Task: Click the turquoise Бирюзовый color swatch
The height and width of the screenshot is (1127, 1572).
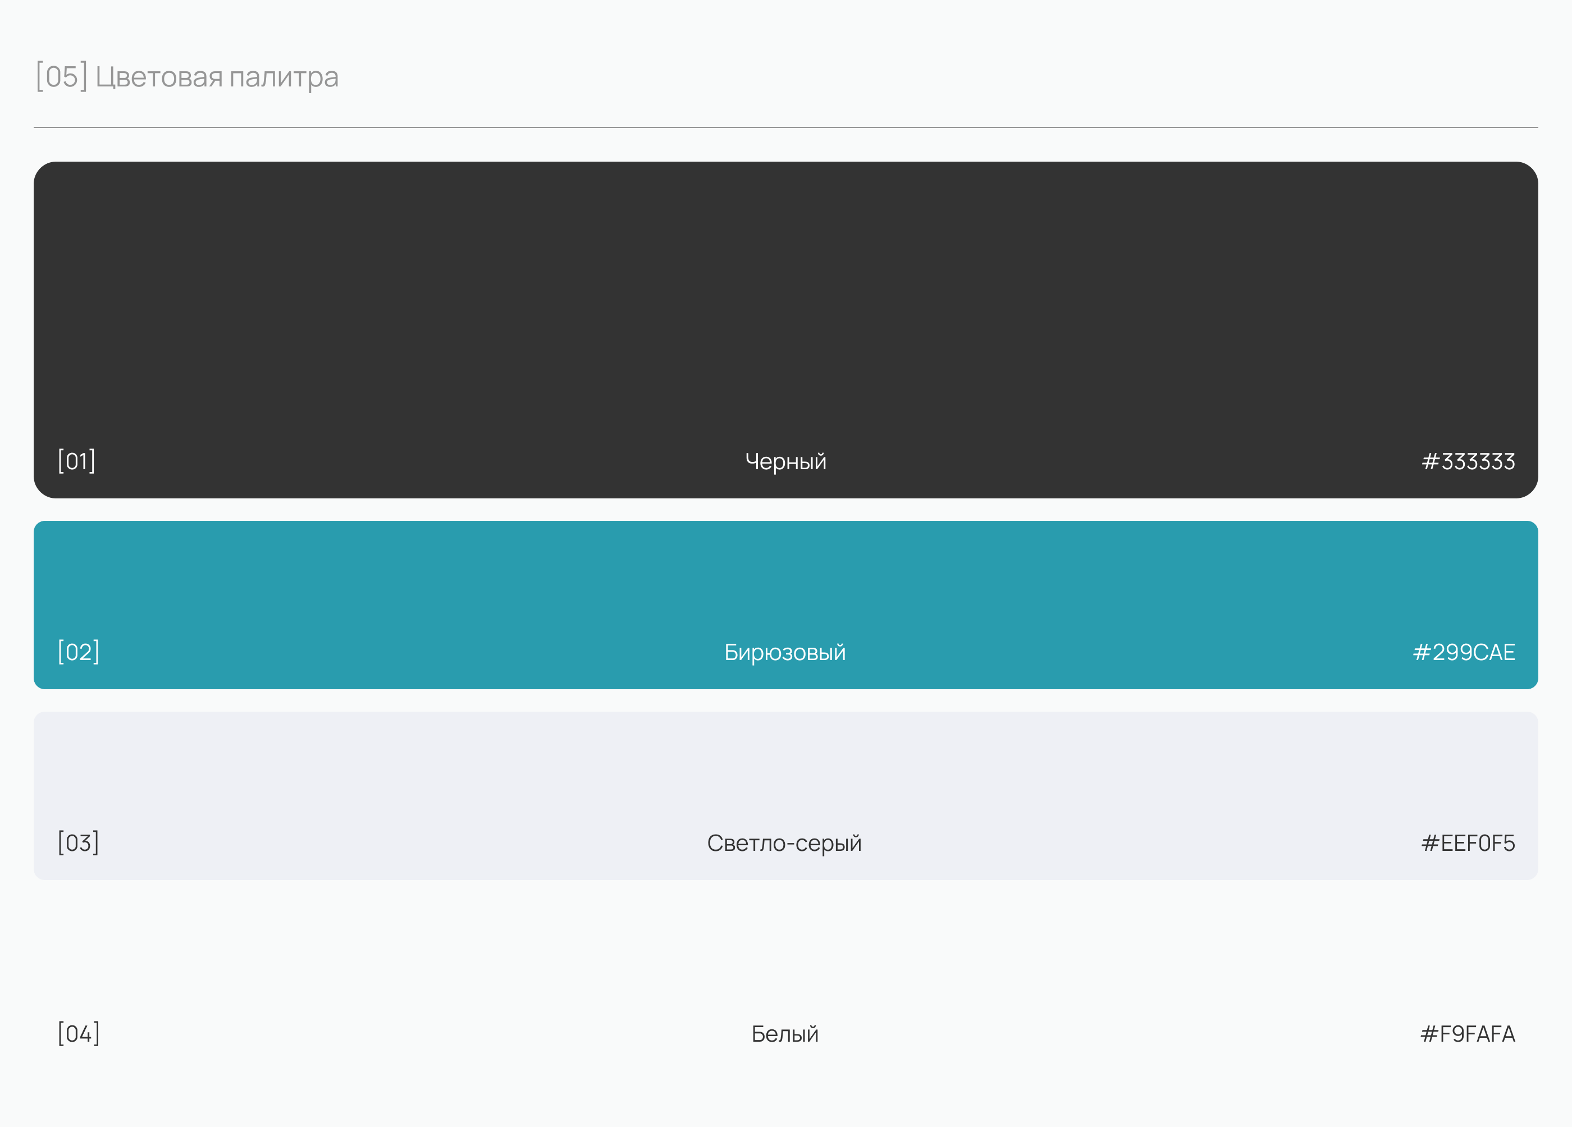Action: point(785,582)
